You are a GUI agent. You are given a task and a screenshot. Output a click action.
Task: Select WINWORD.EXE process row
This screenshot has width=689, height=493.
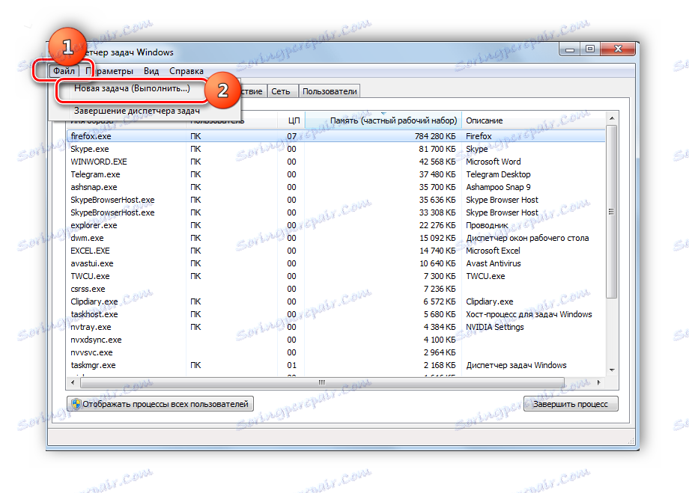[336, 162]
